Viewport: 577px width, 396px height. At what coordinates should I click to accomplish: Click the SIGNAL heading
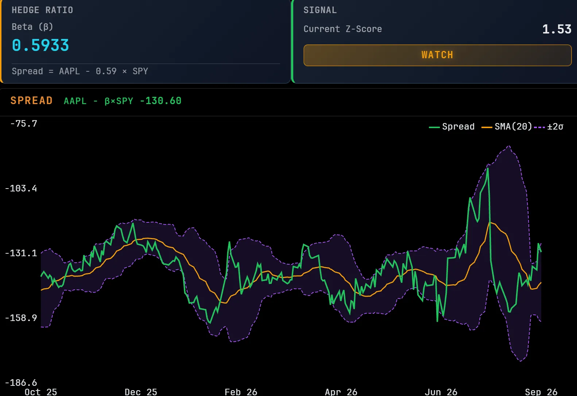coord(320,10)
